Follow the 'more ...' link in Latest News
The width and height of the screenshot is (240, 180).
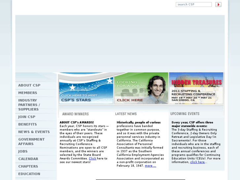pyautogui.click(x=151, y=165)
